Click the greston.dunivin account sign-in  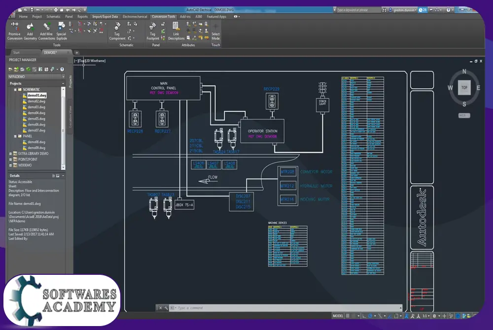click(403, 10)
